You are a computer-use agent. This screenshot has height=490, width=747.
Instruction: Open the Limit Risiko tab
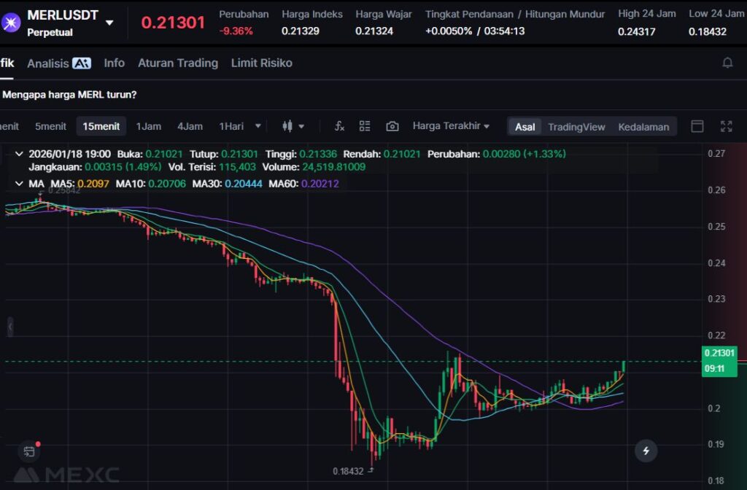pyautogui.click(x=261, y=63)
